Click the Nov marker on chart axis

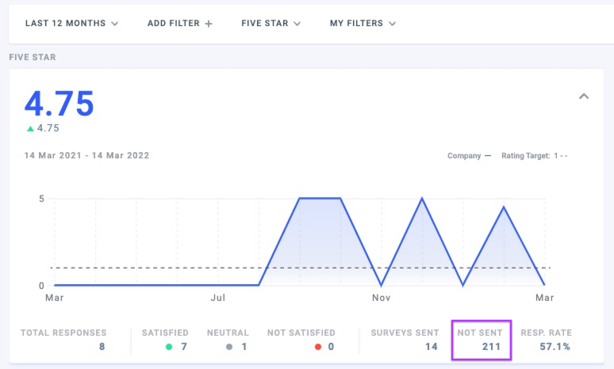click(382, 298)
